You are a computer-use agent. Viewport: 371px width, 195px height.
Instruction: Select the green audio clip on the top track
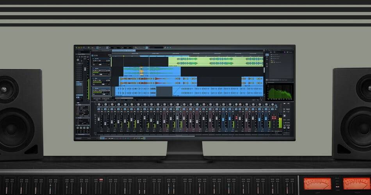tap(216, 62)
